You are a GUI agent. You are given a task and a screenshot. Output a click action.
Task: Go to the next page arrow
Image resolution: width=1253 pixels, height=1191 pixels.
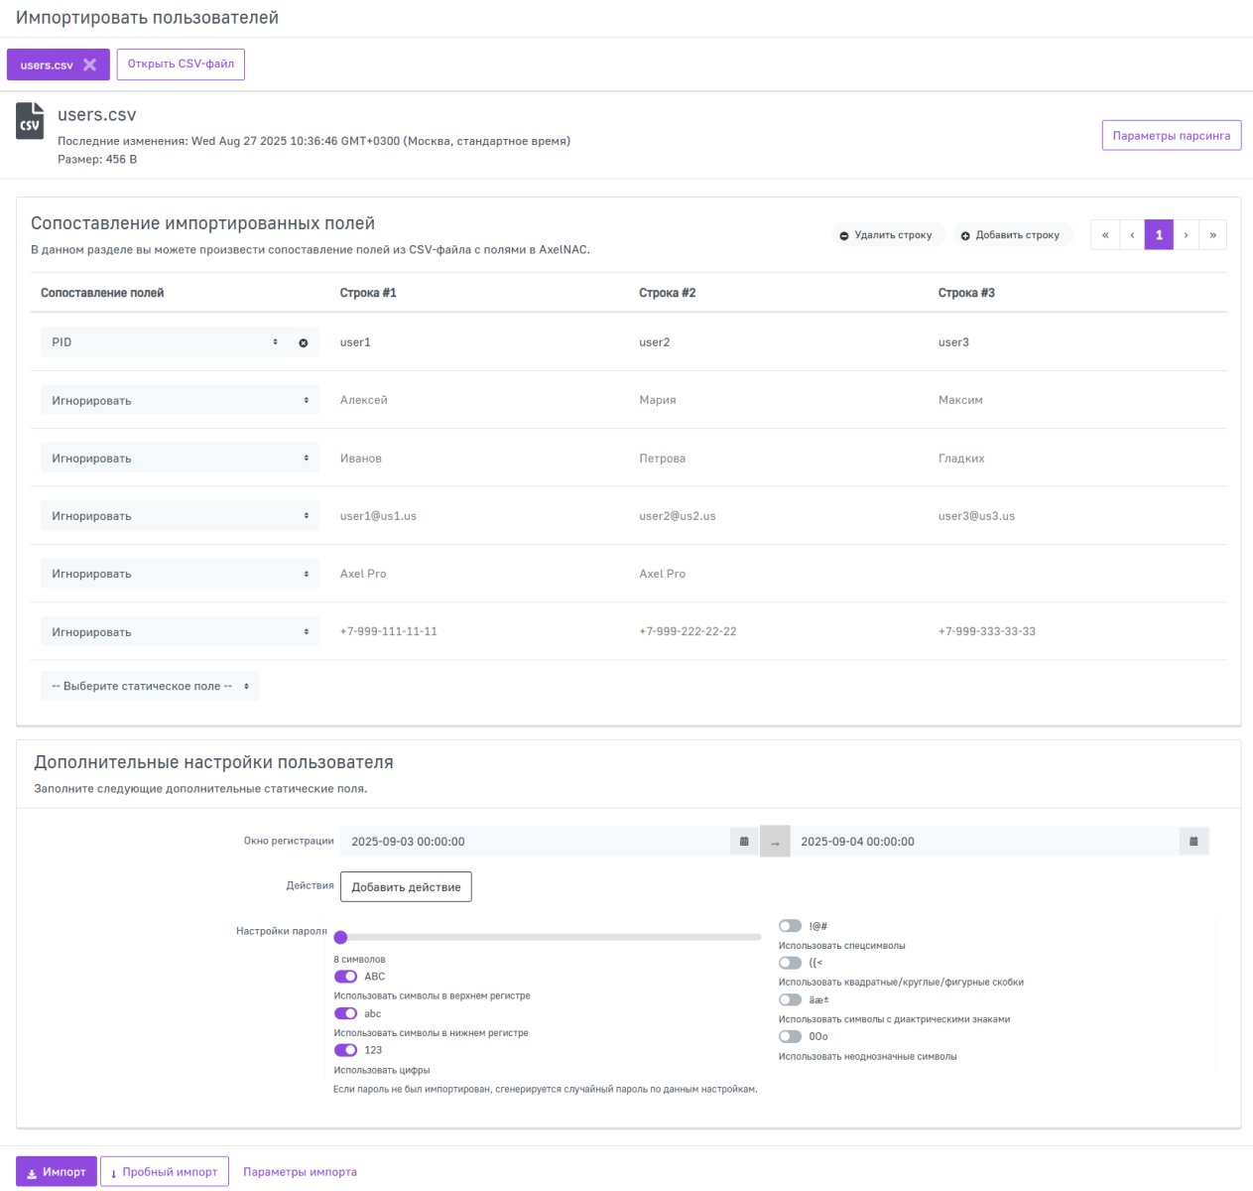pyautogui.click(x=1186, y=235)
